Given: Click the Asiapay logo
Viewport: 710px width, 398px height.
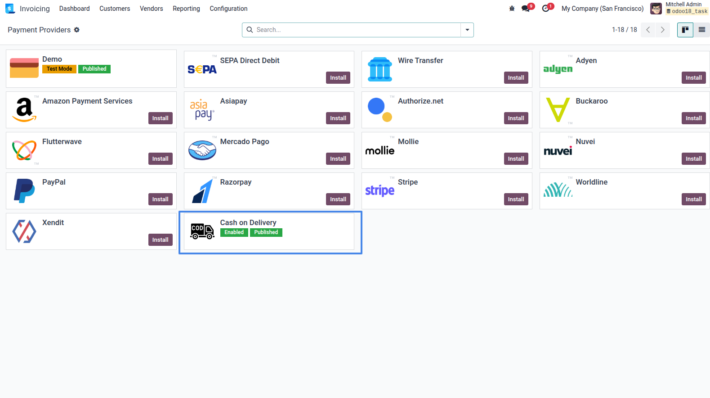Looking at the screenshot, I should tap(202, 110).
